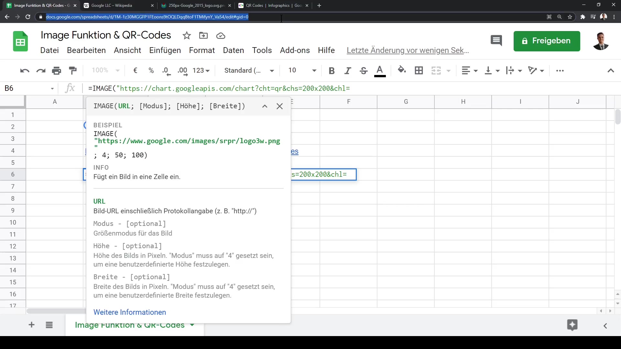Open the fill color bucket tool

[402, 70]
